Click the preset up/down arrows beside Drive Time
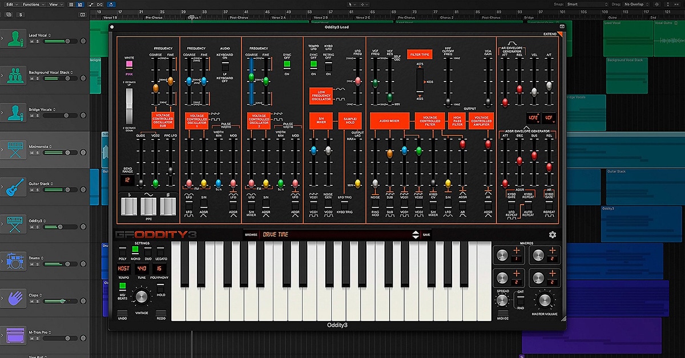Image resolution: width=685 pixels, height=358 pixels. pos(416,234)
